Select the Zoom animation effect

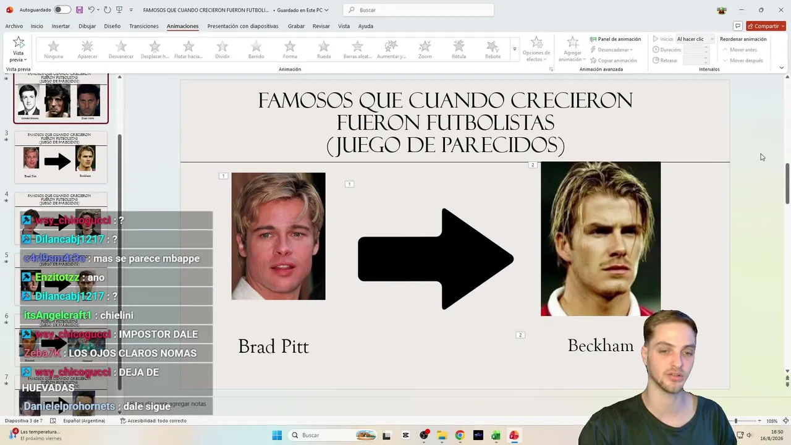(x=425, y=49)
